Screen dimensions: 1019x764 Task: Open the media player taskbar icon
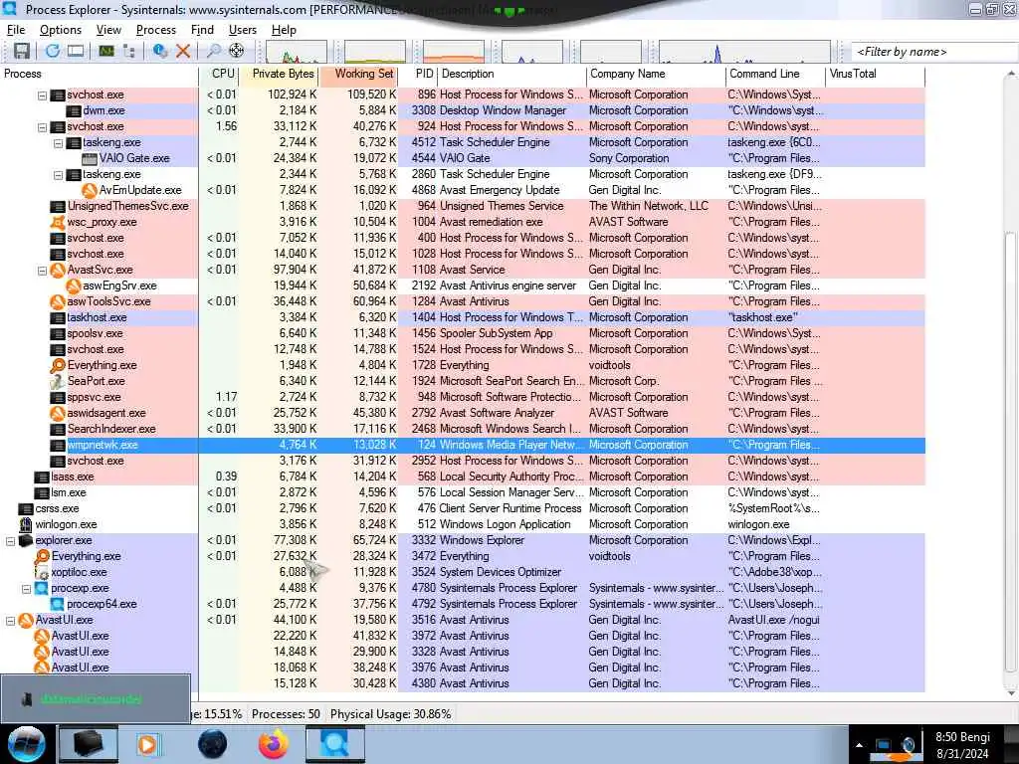(x=147, y=744)
